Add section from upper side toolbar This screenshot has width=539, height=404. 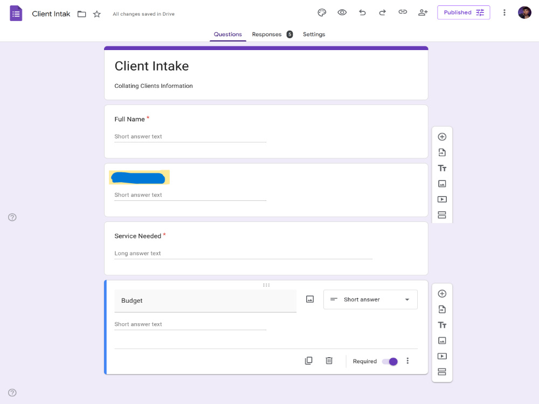click(442, 215)
